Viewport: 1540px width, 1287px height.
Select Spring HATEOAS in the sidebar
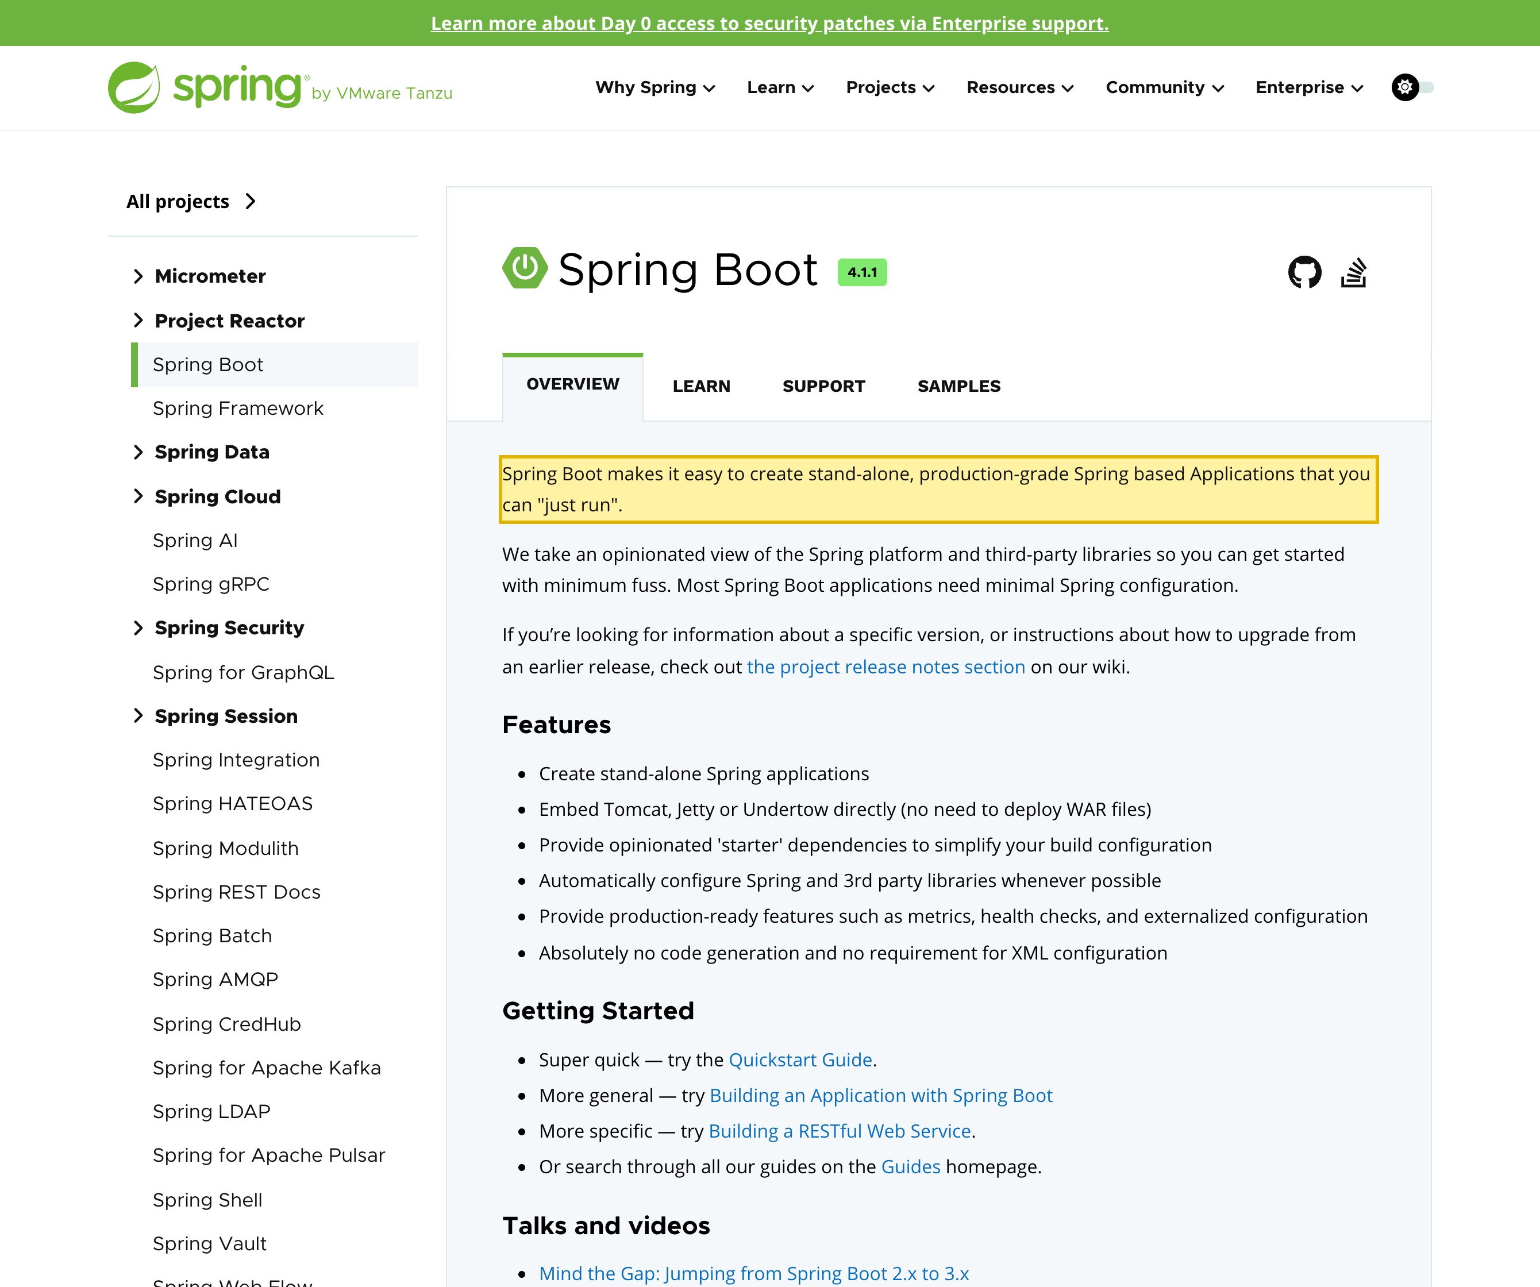pos(233,804)
